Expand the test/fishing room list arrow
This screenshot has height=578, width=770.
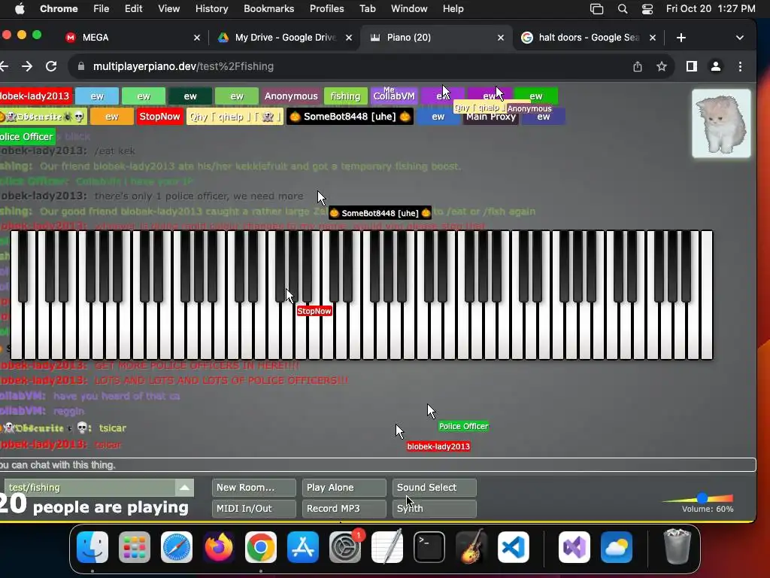tap(185, 488)
